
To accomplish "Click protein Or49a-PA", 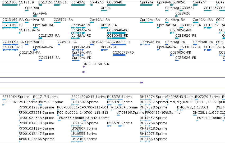I will [x=109, y=47].
